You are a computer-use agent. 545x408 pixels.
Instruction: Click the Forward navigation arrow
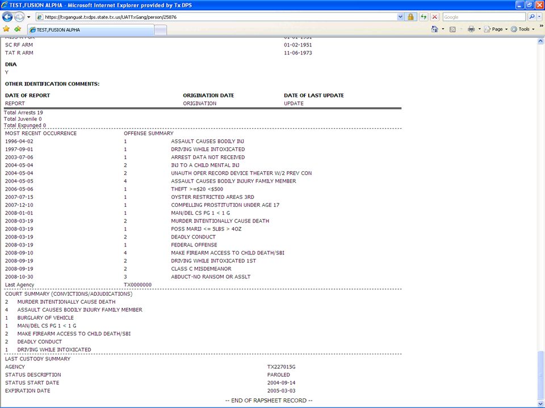pos(19,16)
